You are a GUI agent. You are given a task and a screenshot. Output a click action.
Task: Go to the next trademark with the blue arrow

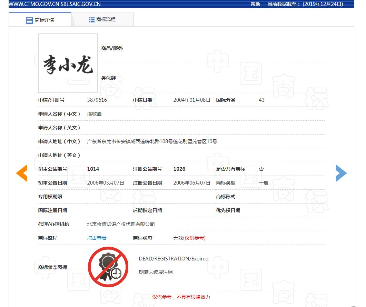point(341,173)
